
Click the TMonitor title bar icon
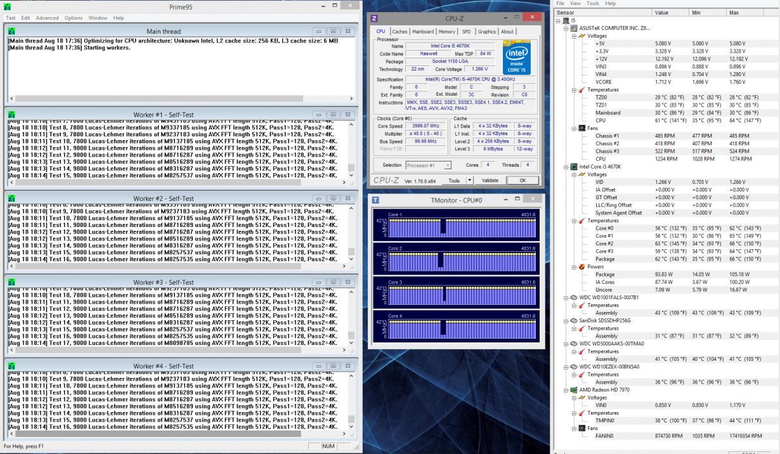374,200
